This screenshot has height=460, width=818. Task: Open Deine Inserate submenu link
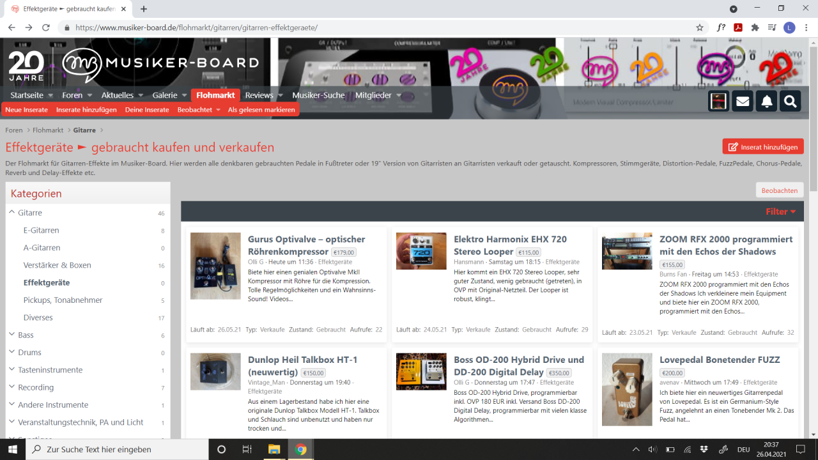pyautogui.click(x=147, y=110)
